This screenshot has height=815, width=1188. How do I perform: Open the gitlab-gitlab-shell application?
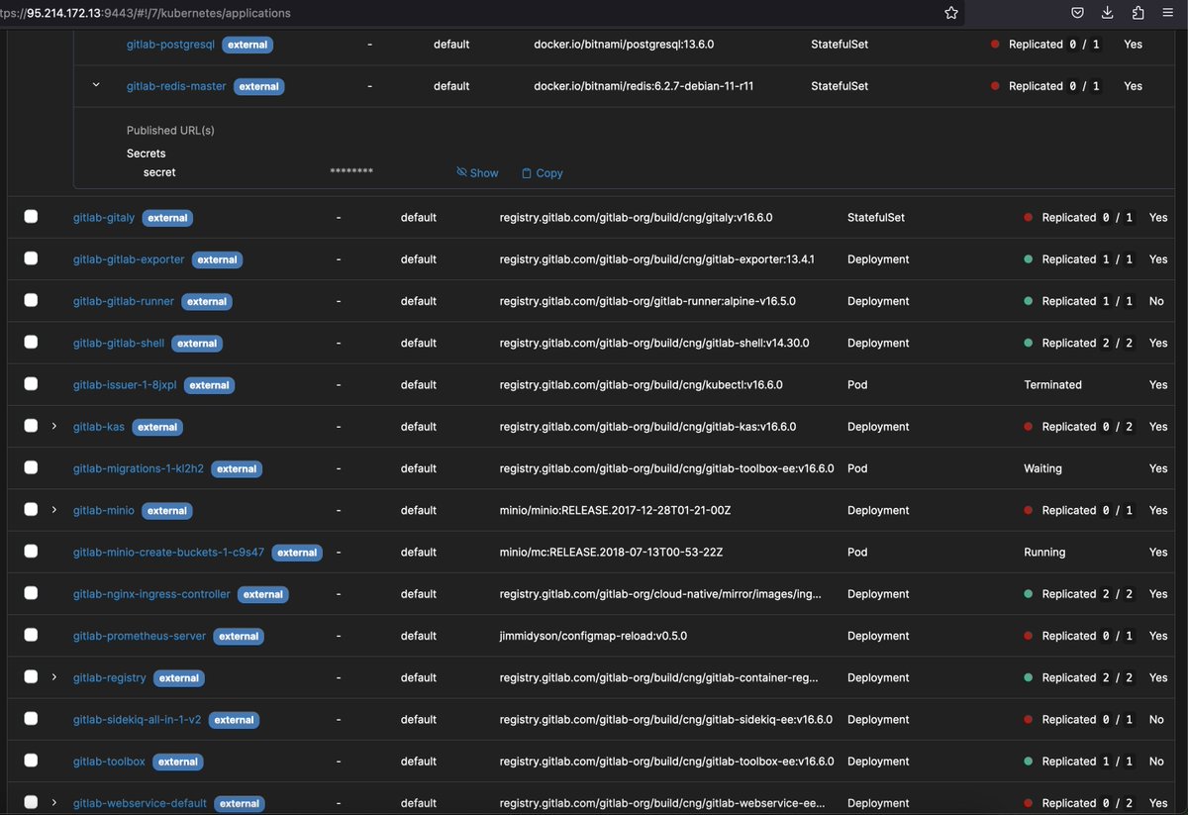coord(119,343)
